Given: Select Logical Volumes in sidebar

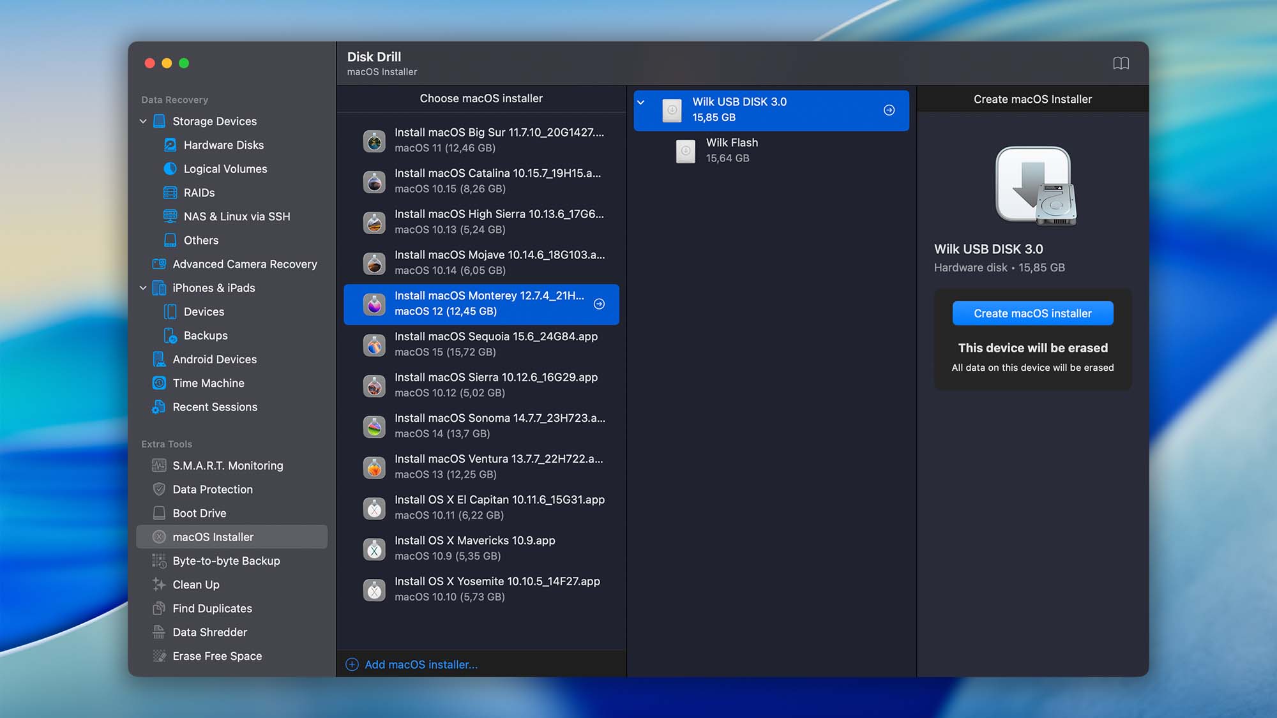Looking at the screenshot, I should click(x=225, y=168).
